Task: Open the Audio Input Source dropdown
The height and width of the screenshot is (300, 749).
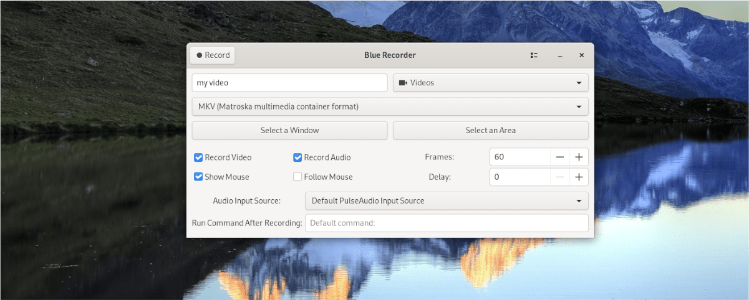Action: coord(447,200)
